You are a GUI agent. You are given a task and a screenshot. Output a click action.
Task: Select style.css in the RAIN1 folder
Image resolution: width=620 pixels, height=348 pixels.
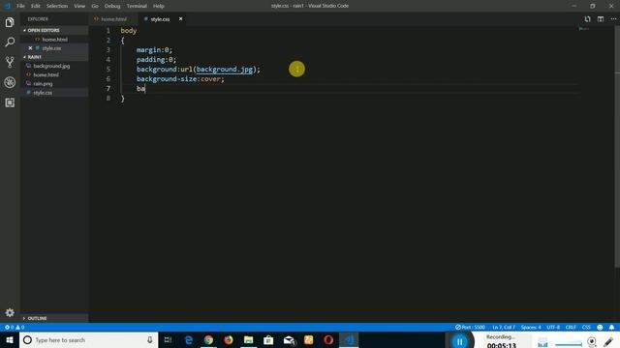54,93
